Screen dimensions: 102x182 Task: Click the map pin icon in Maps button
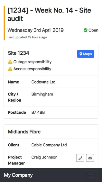point(81,54)
